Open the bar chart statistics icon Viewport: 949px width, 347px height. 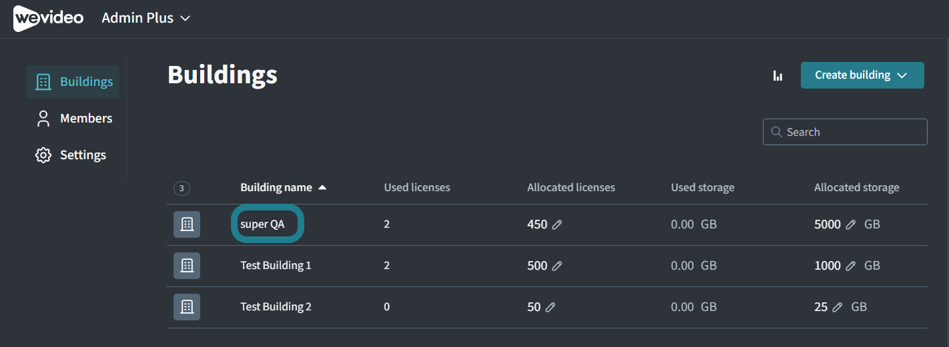(777, 75)
